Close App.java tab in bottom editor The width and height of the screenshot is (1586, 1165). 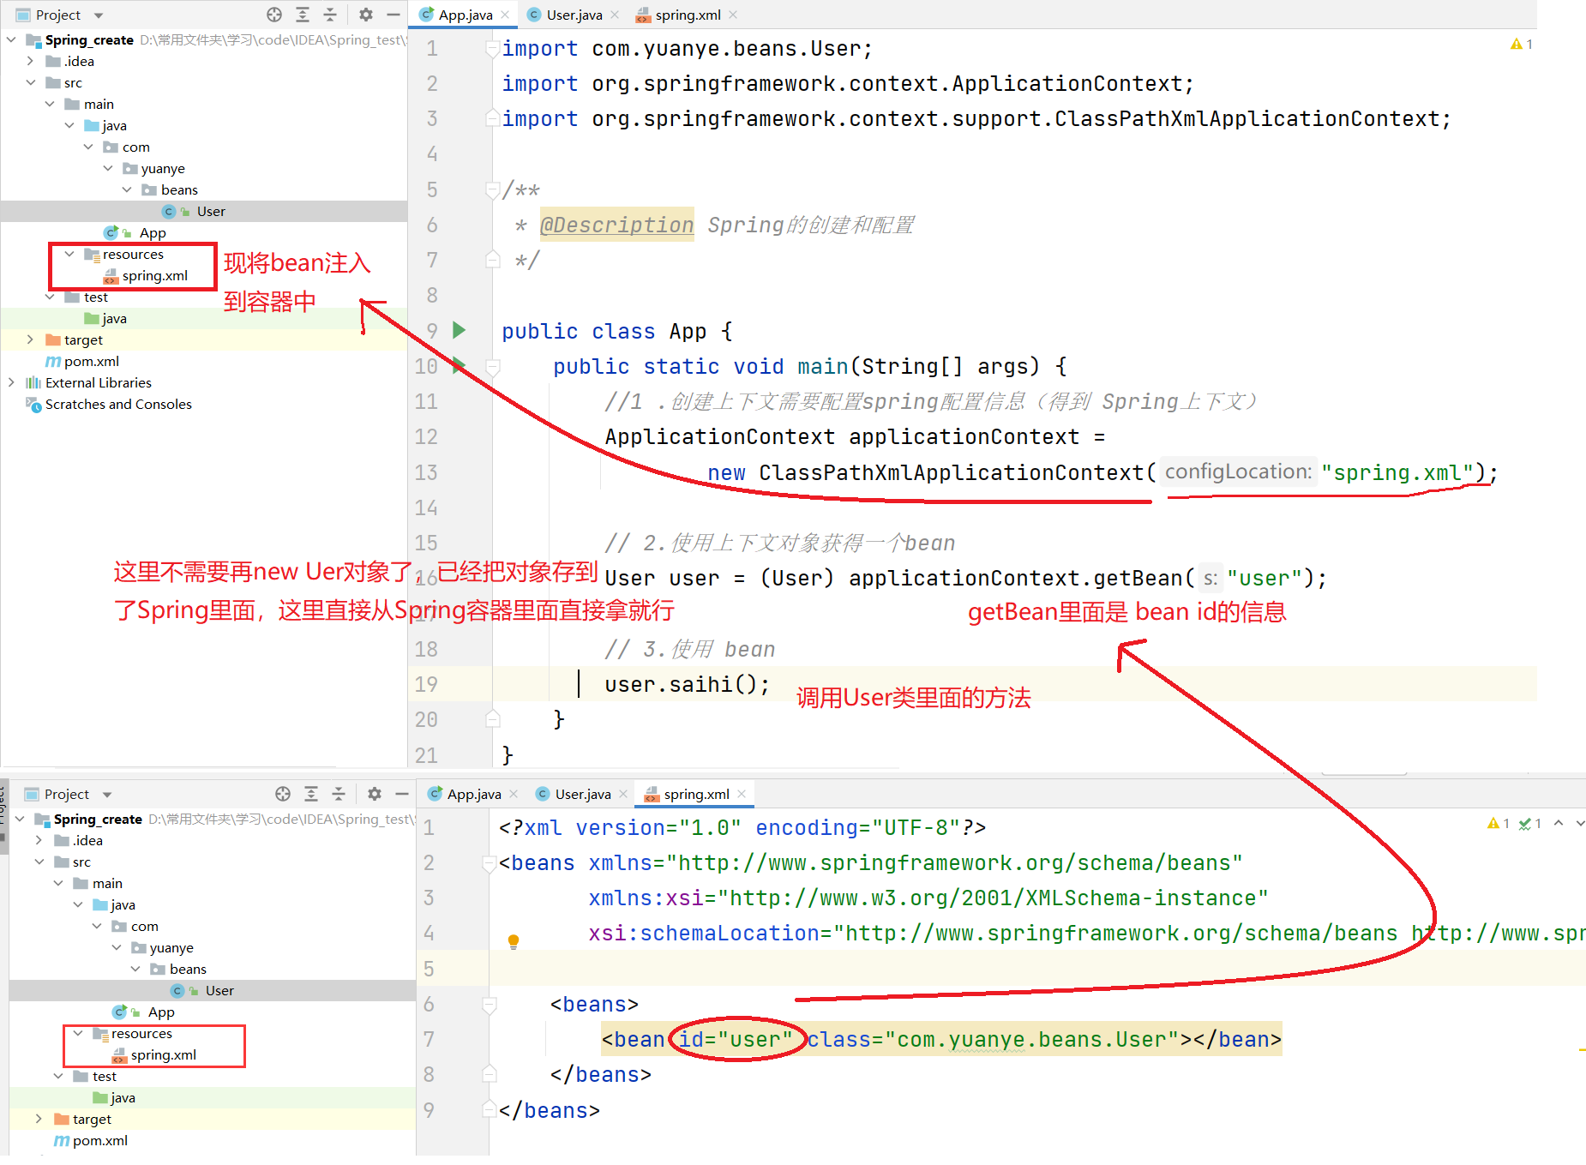point(514,794)
